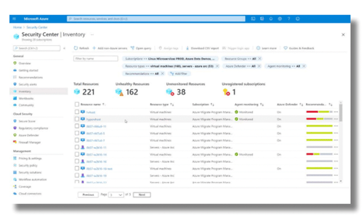364x218 pixels.
Task: Open the help question mark icon
Action: point(289,19)
